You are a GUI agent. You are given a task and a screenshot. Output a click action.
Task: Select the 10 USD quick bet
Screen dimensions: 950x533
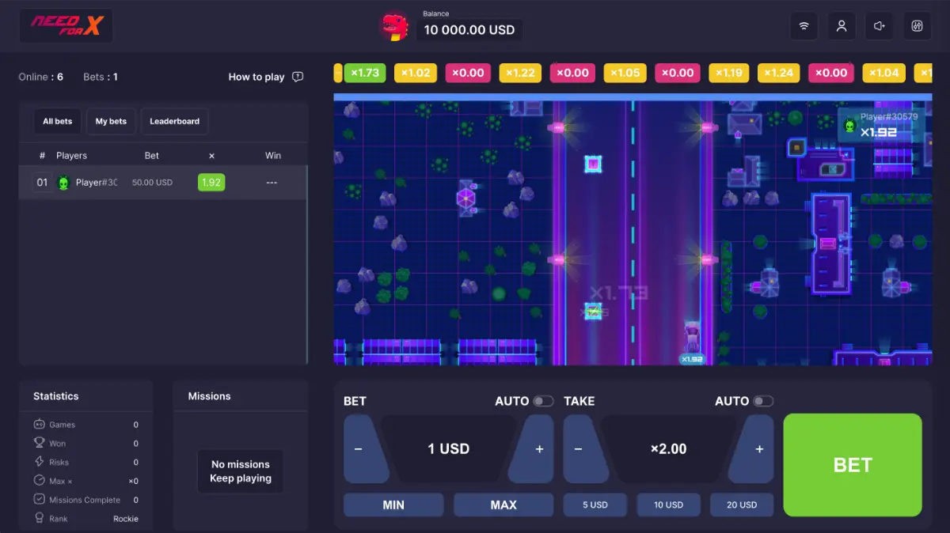pos(668,505)
